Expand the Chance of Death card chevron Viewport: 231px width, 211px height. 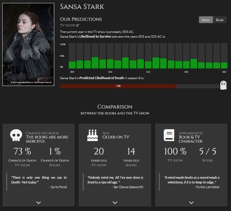click(x=39, y=203)
